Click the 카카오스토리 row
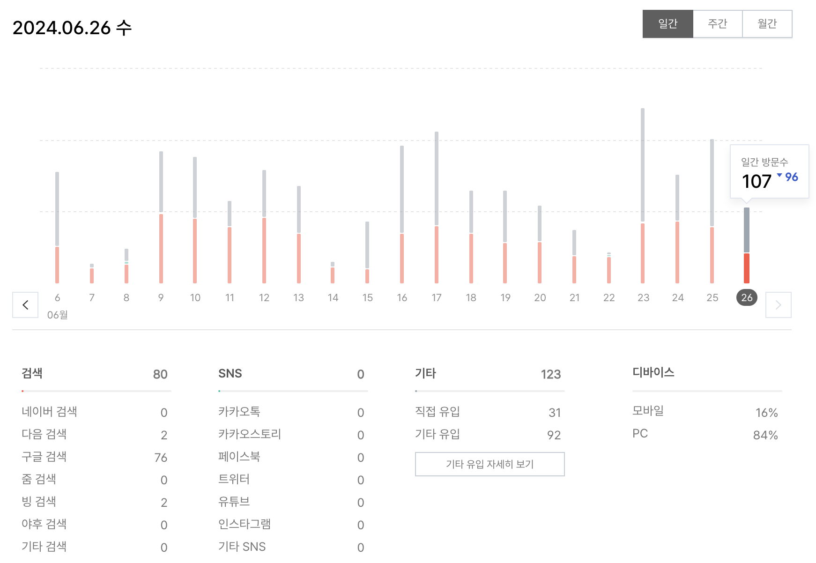This screenshot has width=816, height=563. (x=293, y=434)
